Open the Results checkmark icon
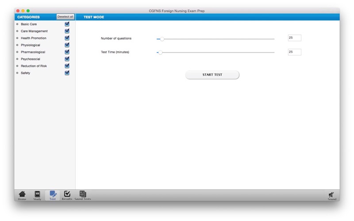Image resolution: width=354 pixels, height=221 pixels. (x=67, y=195)
